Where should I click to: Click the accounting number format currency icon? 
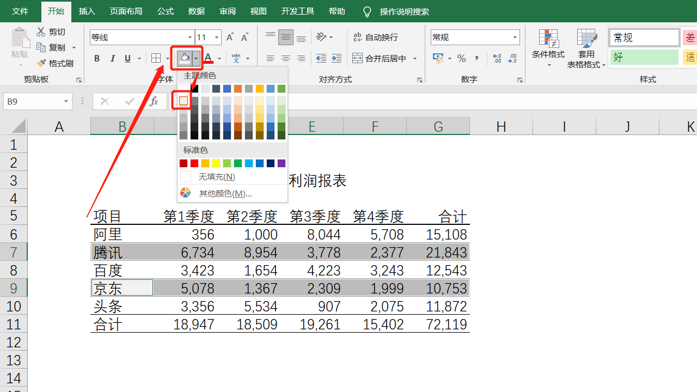438,58
